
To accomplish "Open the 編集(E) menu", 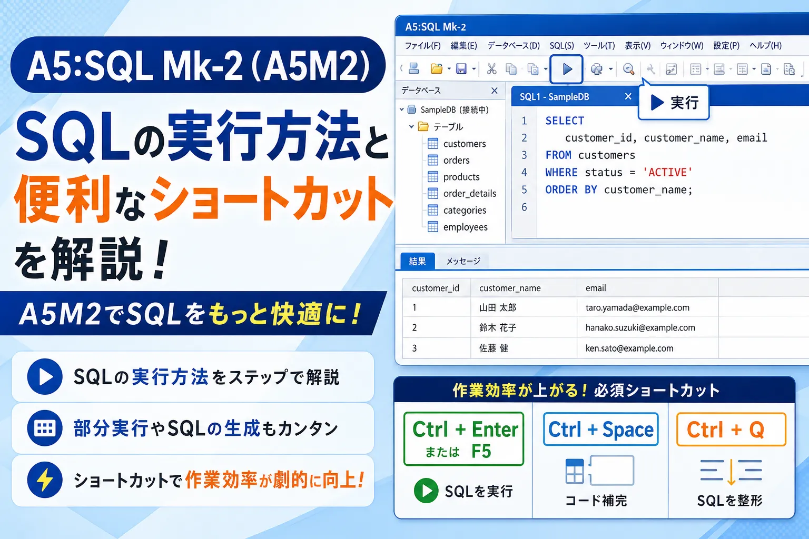I will point(463,46).
